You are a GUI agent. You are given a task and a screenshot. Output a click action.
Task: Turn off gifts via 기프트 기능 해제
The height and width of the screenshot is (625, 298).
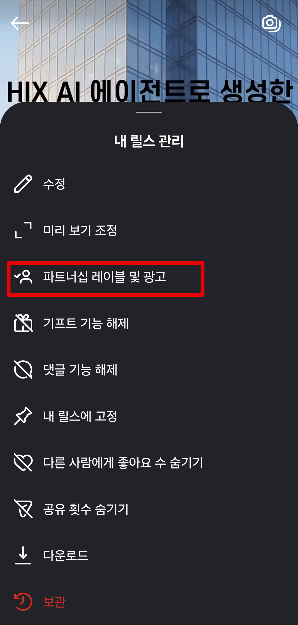(149, 323)
